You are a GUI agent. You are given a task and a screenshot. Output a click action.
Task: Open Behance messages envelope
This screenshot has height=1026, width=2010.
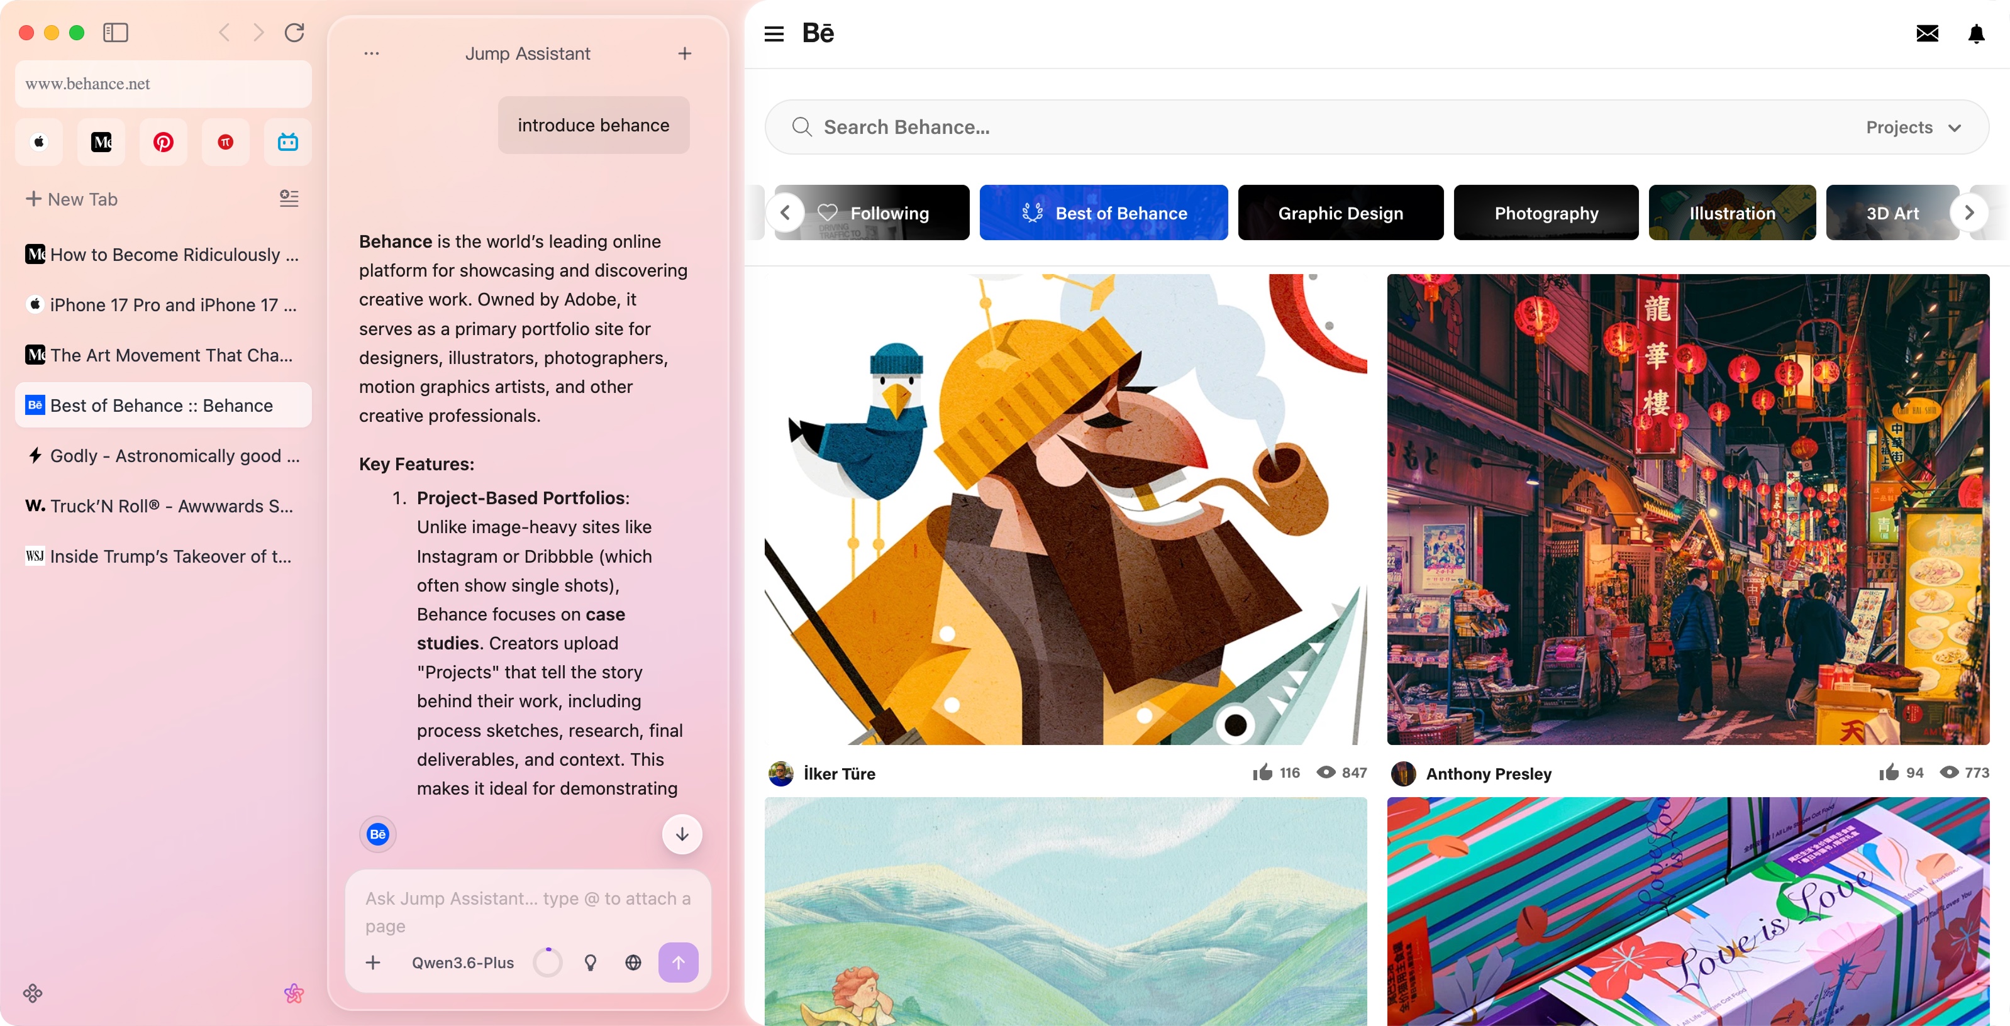[x=1927, y=33]
